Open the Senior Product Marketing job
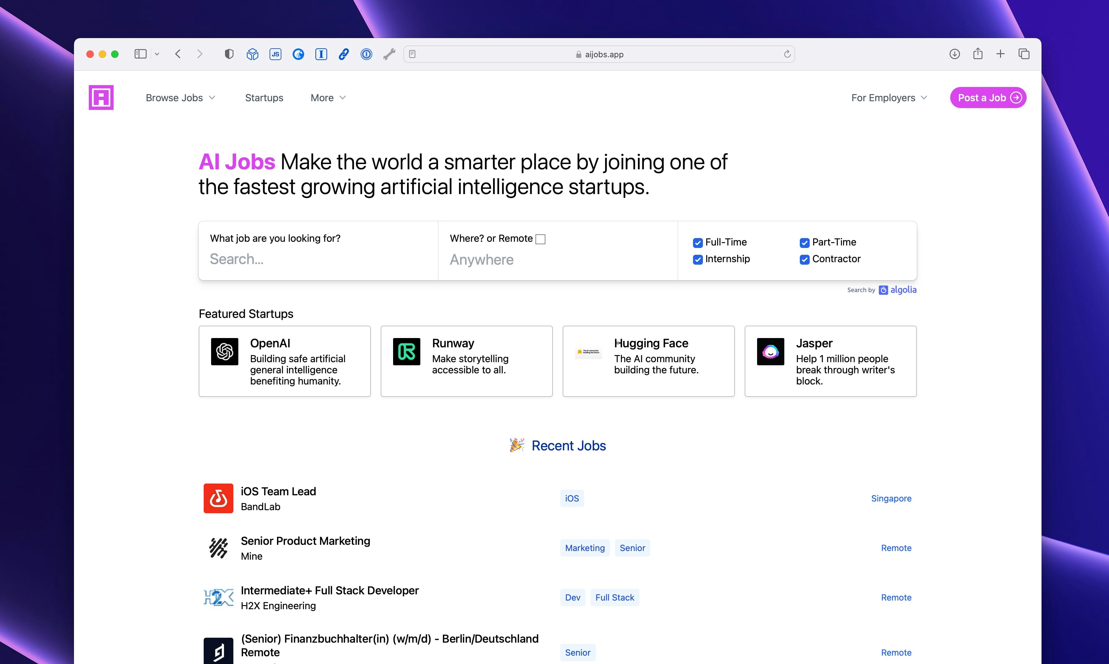The width and height of the screenshot is (1109, 664). (305, 541)
